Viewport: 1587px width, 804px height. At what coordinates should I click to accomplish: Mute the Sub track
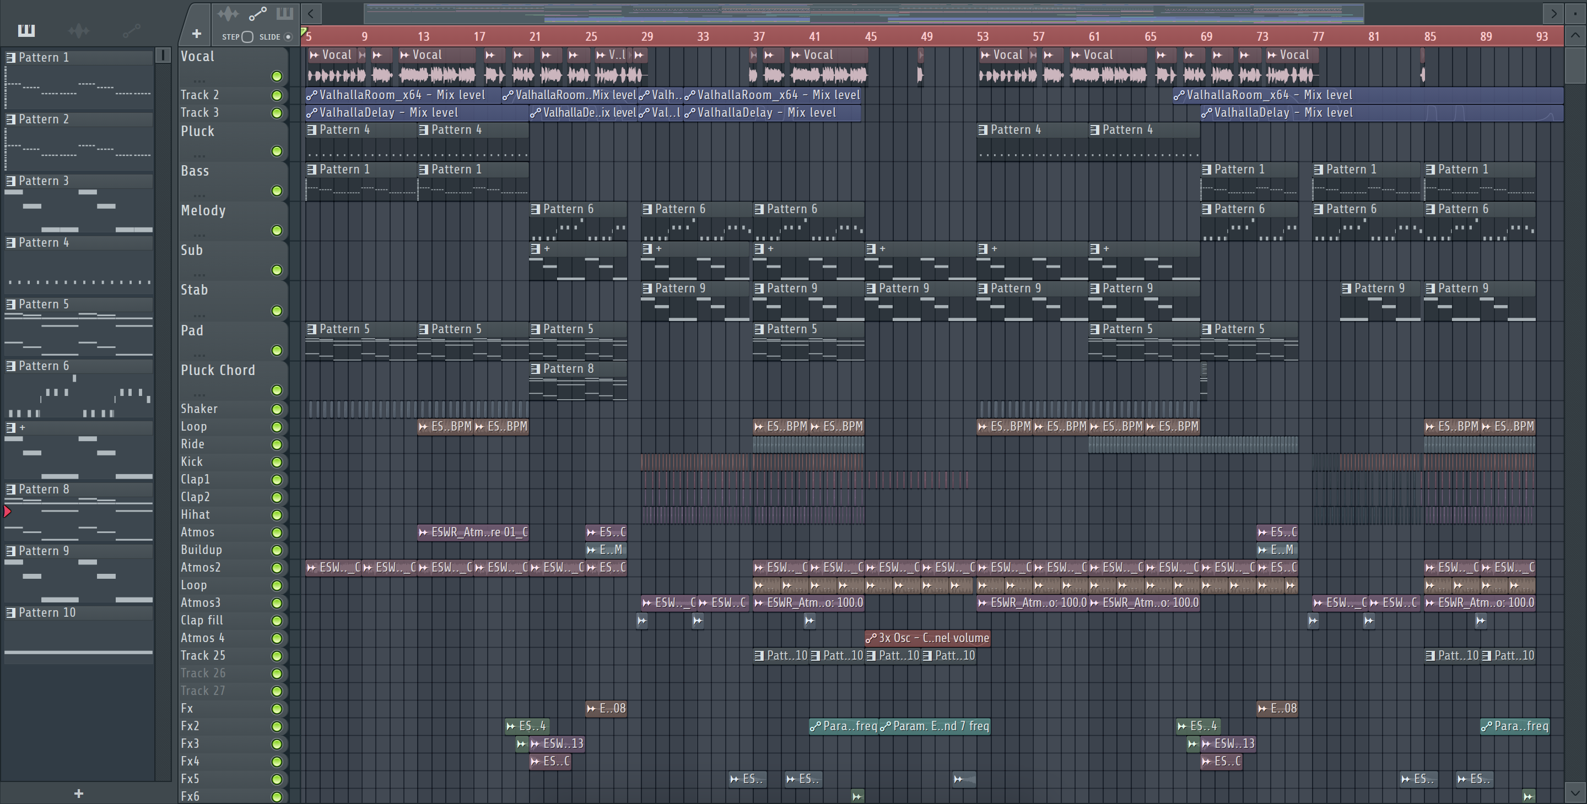[x=277, y=270]
